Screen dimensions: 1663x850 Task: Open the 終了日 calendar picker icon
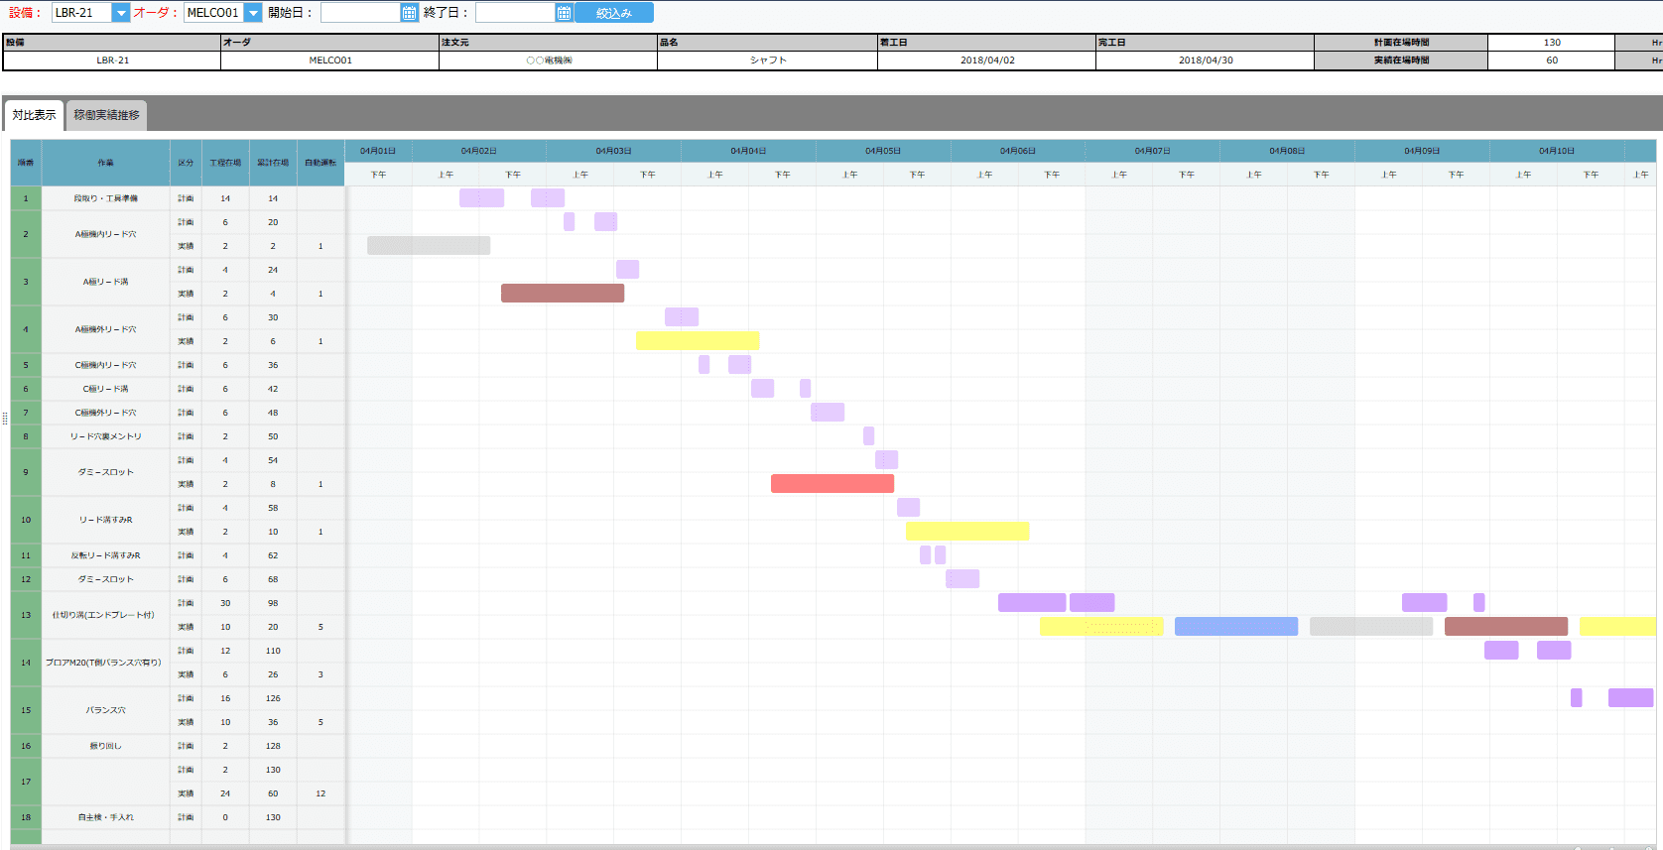[x=564, y=13]
